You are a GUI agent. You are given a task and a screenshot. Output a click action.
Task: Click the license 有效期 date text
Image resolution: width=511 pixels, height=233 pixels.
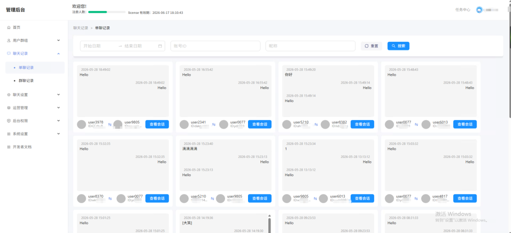[x=156, y=12]
